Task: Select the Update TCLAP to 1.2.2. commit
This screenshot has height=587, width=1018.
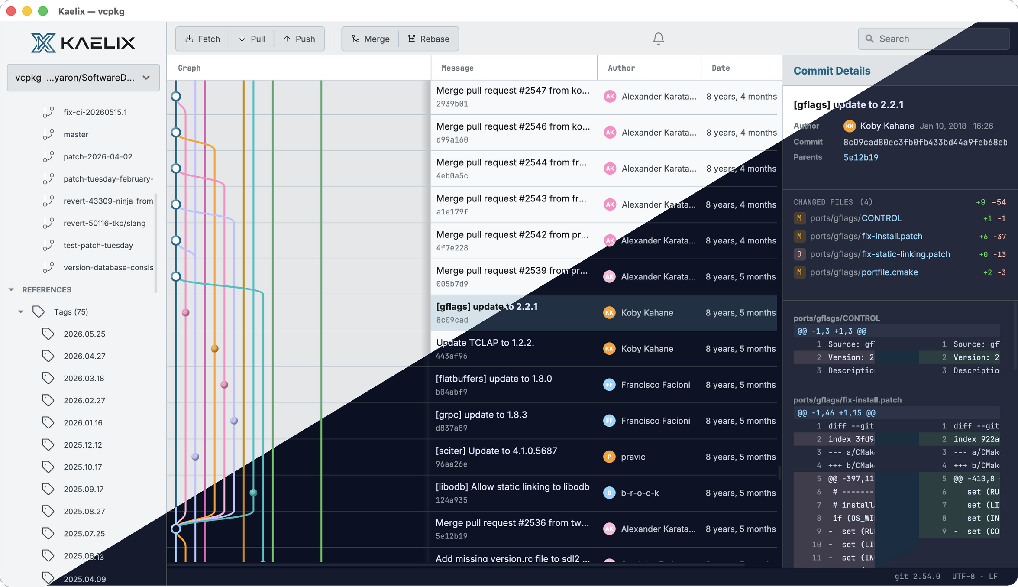Action: (x=604, y=349)
